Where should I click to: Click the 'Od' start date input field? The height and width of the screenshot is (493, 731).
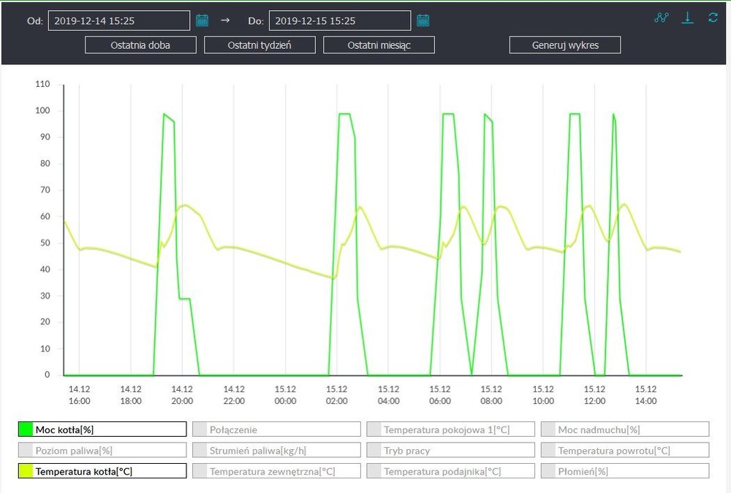118,20
